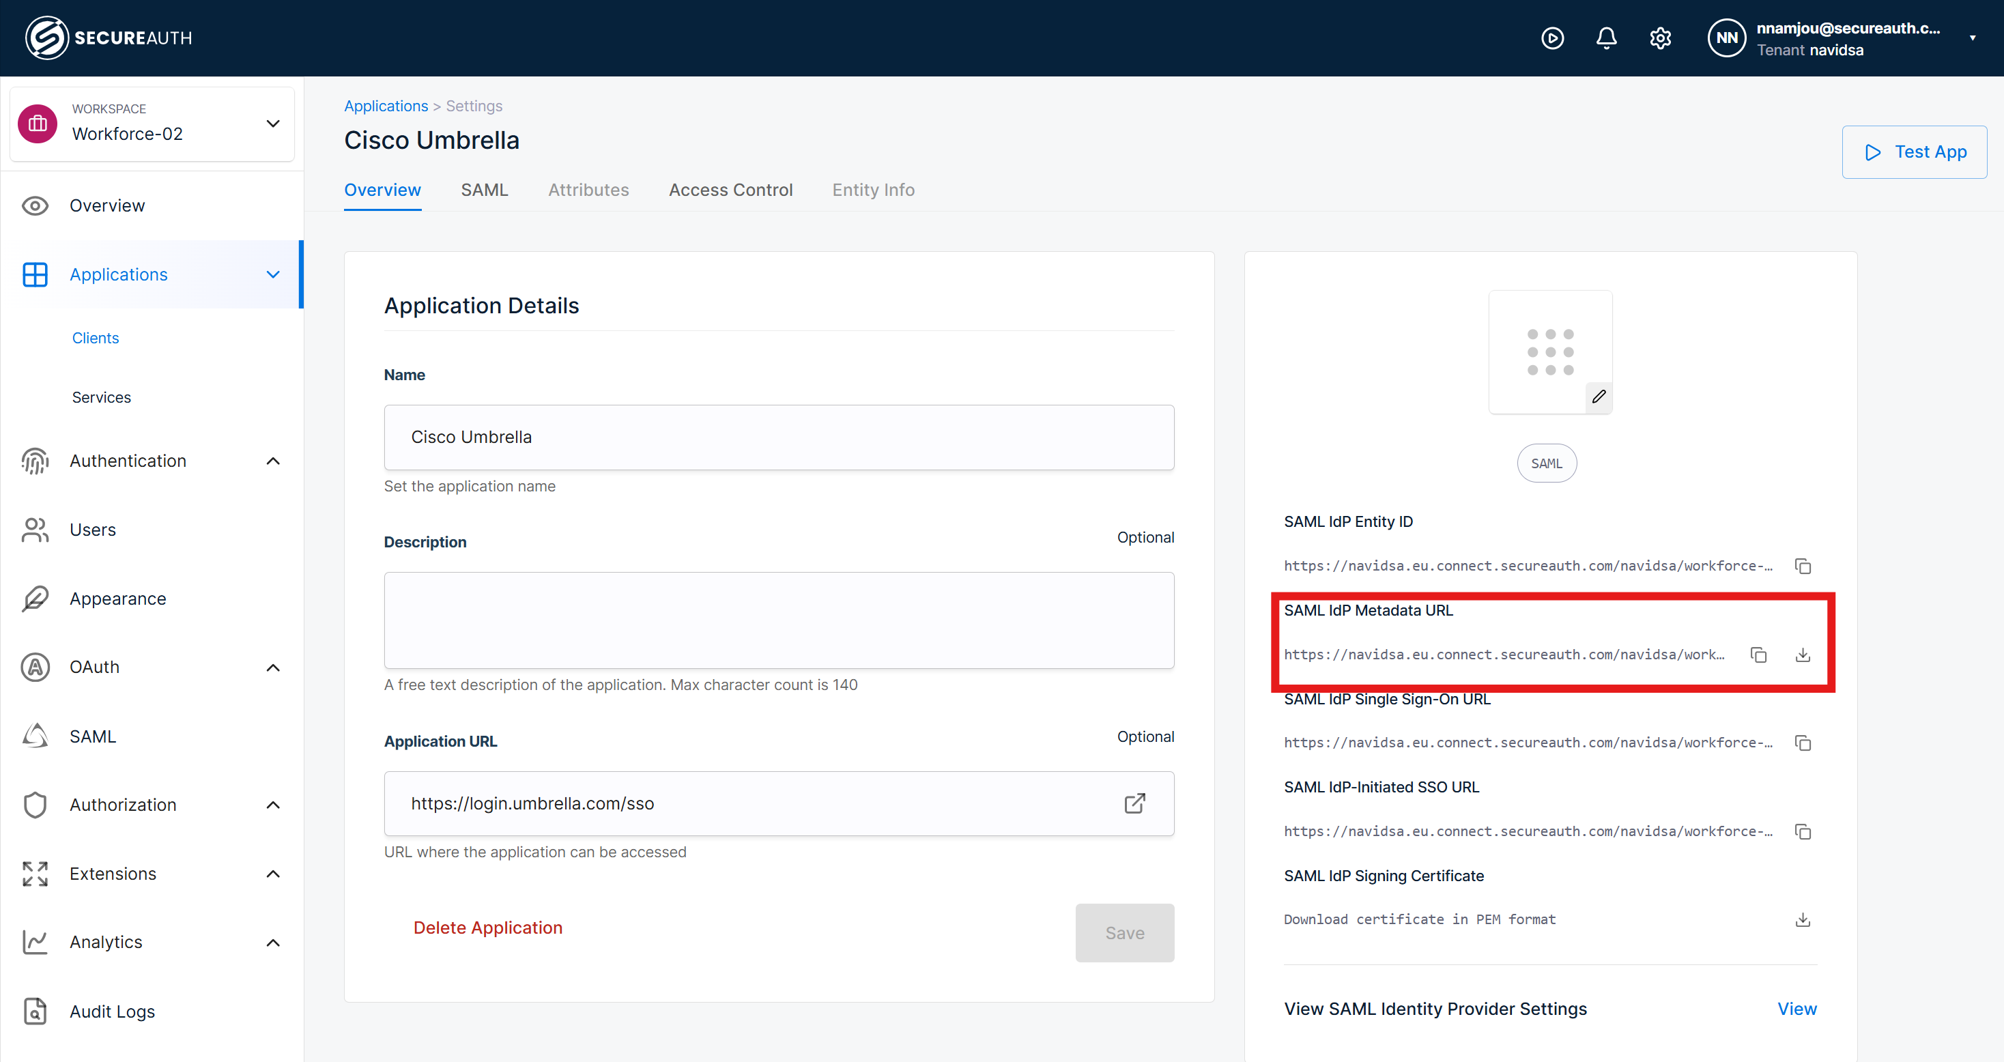The height and width of the screenshot is (1062, 2004).
Task: Copy the SAML IdP Entity ID
Action: click(1803, 566)
